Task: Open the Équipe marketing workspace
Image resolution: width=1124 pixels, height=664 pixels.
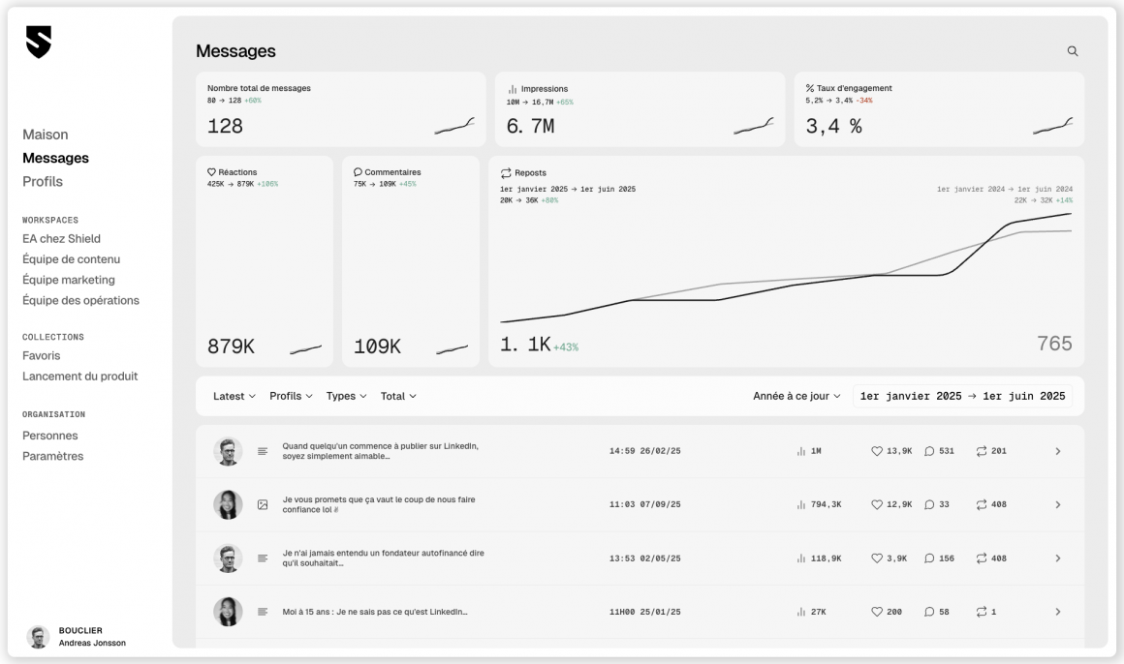Action: [69, 280]
